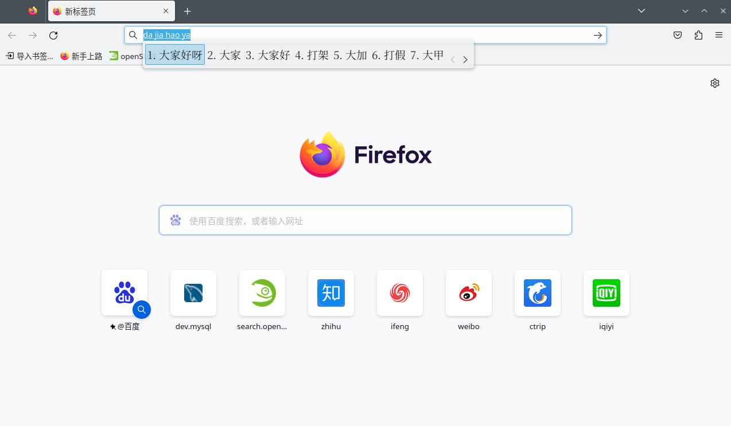Open the ctrip shortcut tile
Viewport: 731px width, 426px height.
click(538, 293)
